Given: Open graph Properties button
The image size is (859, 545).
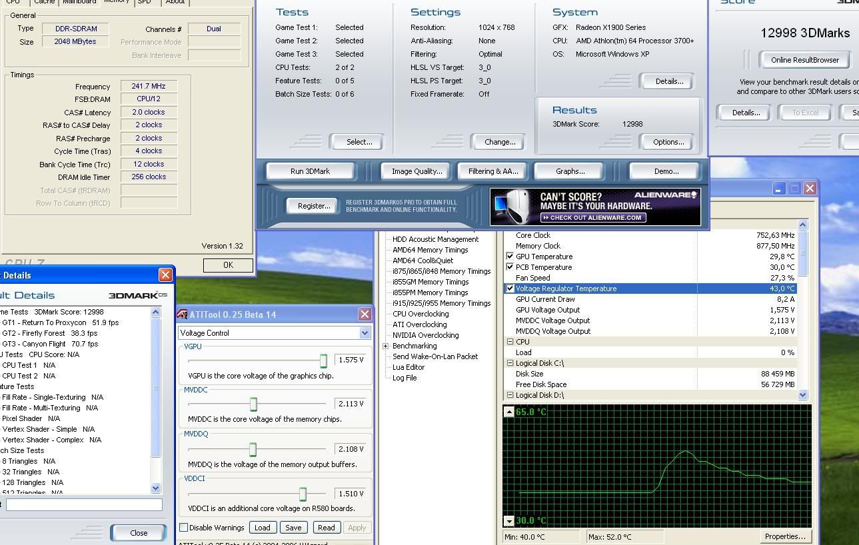Looking at the screenshot, I should pos(785,536).
